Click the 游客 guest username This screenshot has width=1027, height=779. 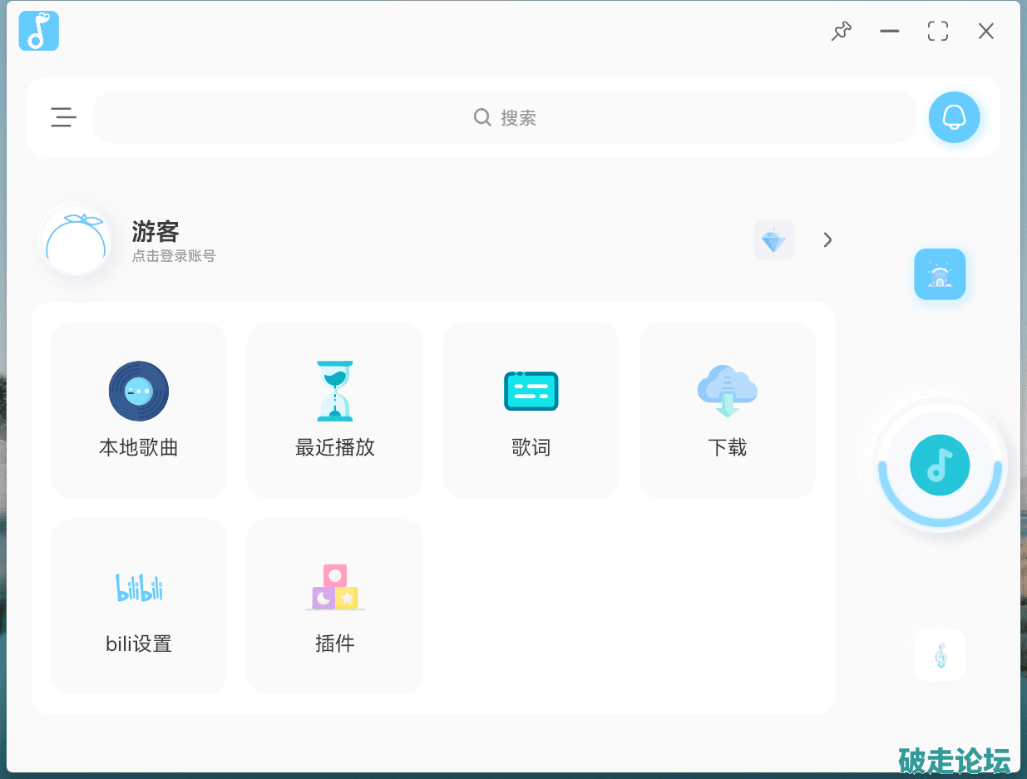pos(156,231)
